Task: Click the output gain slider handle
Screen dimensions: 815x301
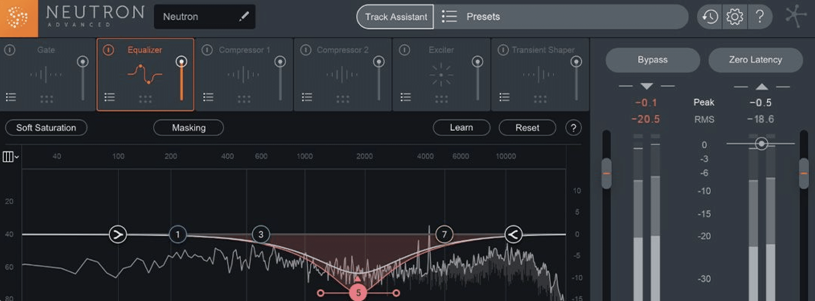Action: [804, 173]
